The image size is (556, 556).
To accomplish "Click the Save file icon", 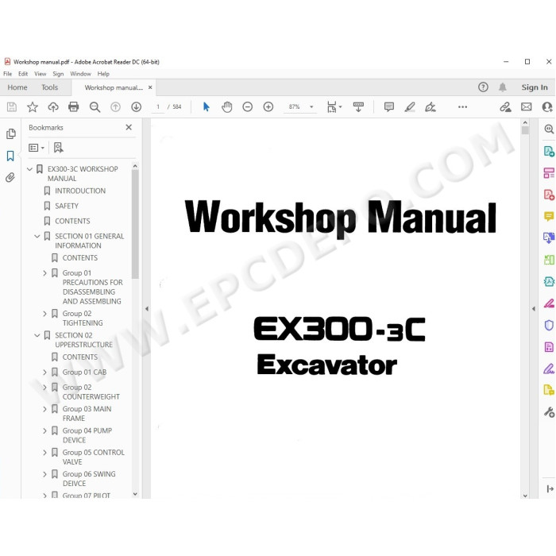I will point(12,106).
